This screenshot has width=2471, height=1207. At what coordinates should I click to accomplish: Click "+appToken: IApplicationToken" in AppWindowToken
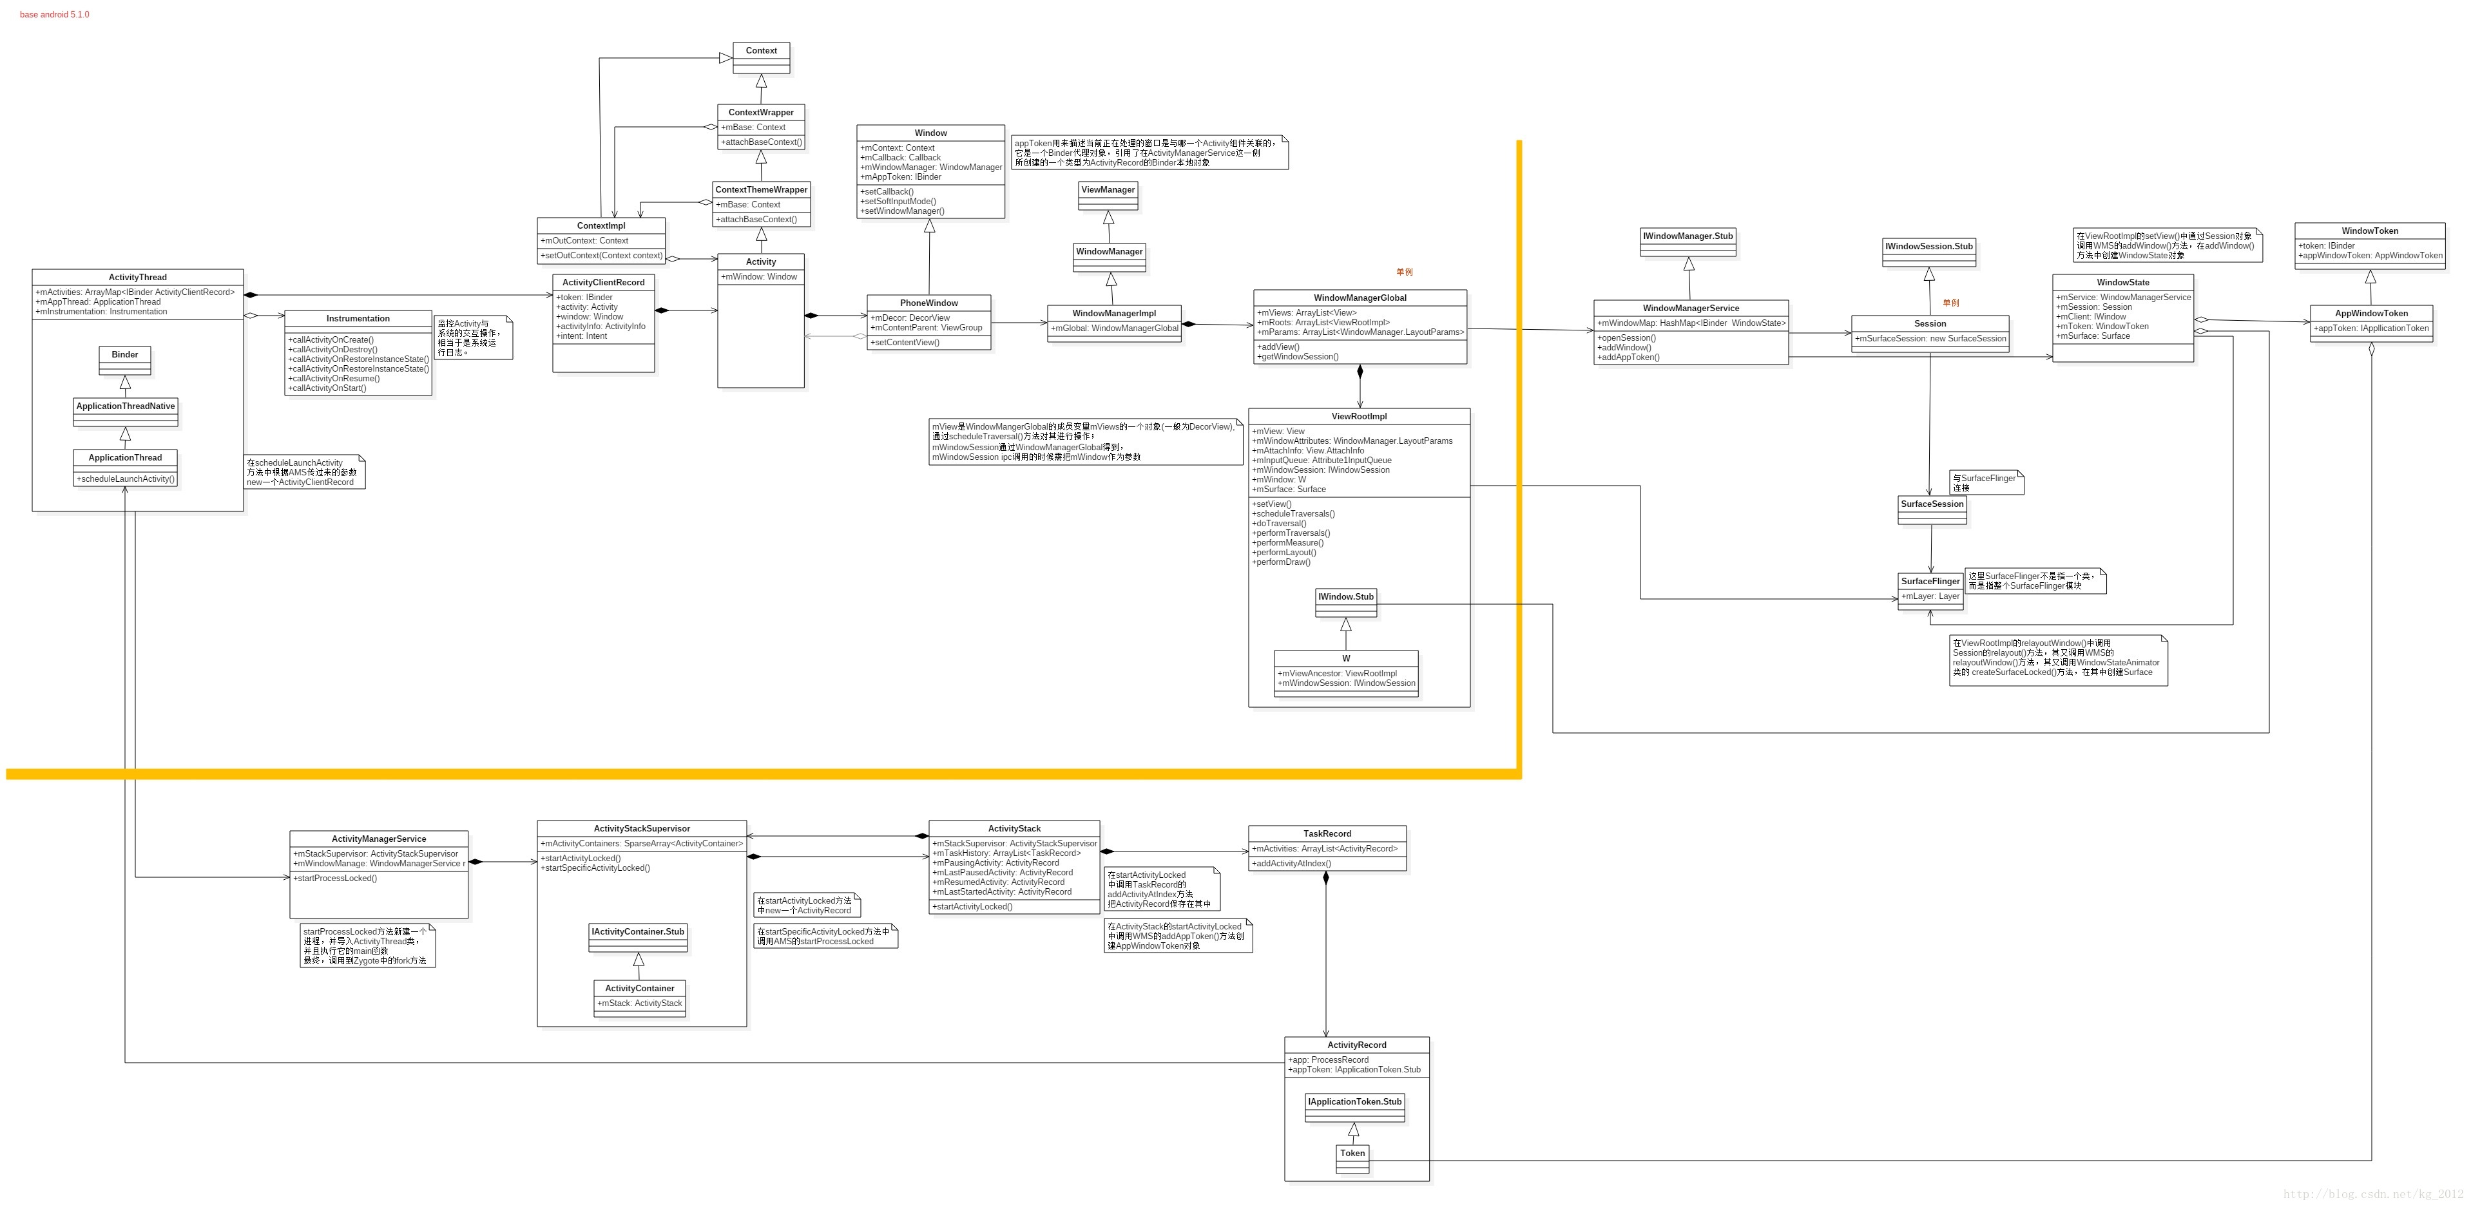2371,329
